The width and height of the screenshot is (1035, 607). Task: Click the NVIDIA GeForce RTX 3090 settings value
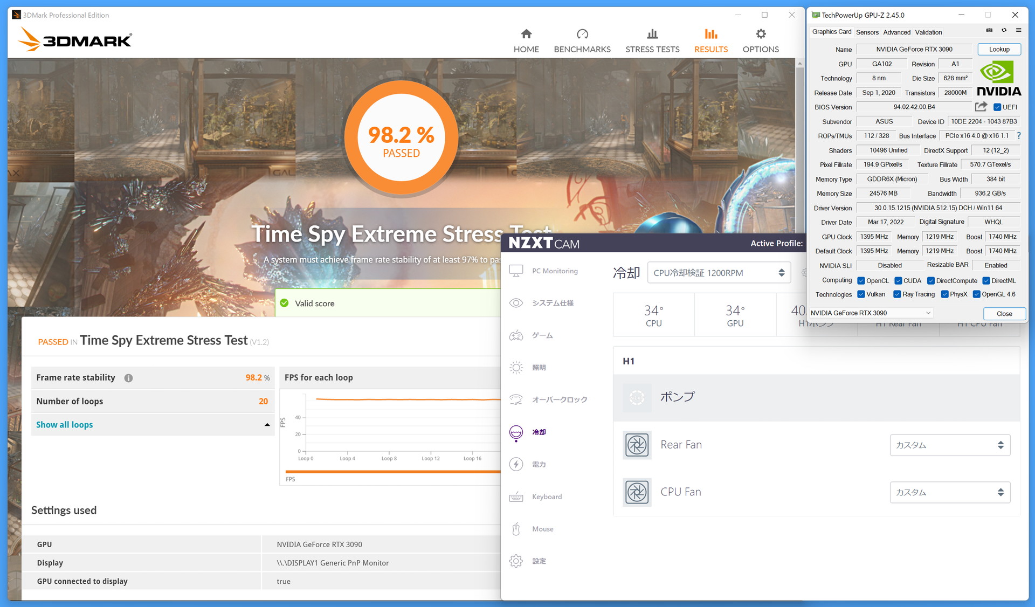click(x=319, y=544)
